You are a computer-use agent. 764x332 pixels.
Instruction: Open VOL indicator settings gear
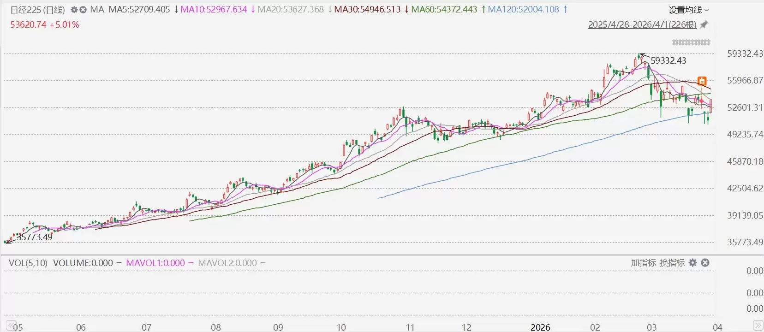coord(692,263)
